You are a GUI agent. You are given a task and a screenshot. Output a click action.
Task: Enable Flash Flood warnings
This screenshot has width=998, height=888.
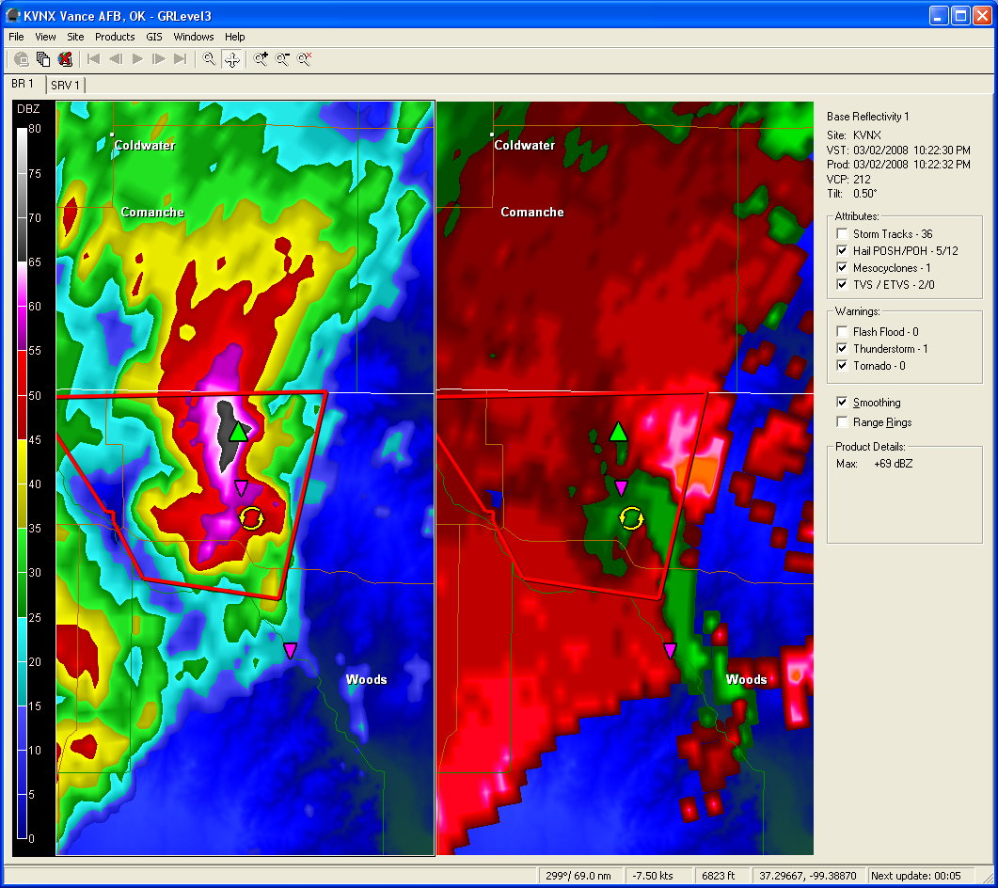coord(842,332)
